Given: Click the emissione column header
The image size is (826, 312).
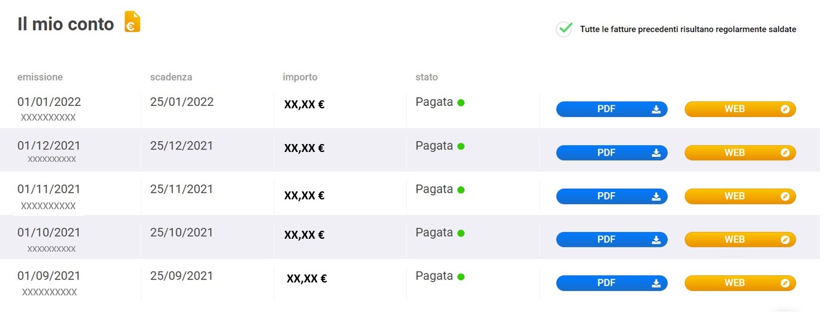Looking at the screenshot, I should [40, 77].
